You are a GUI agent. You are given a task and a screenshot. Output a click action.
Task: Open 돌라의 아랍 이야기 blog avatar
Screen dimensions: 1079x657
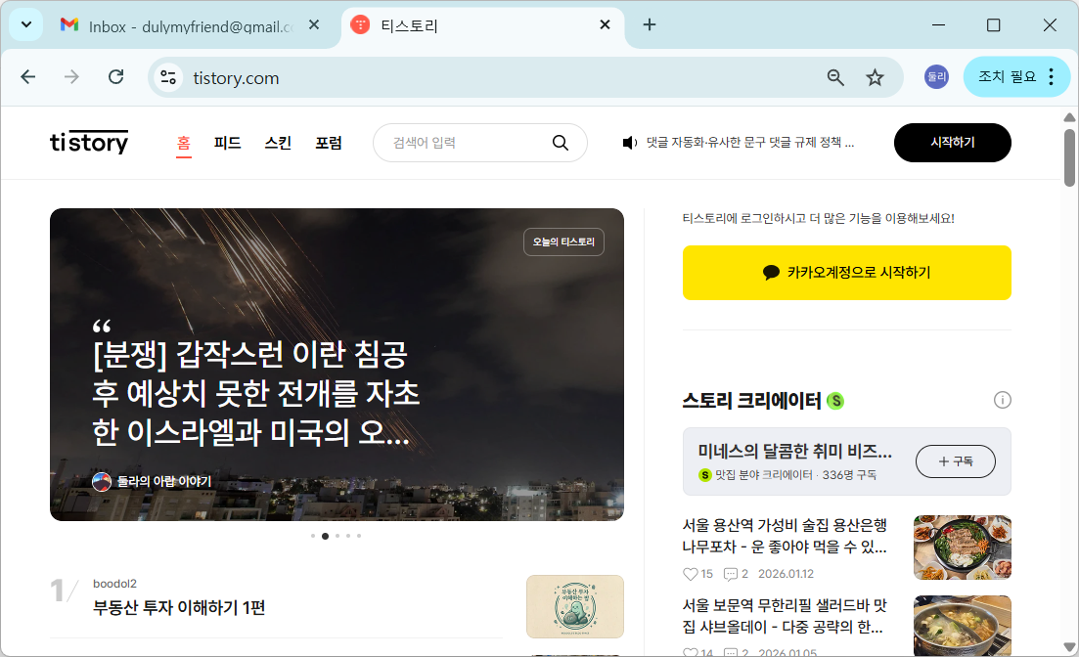(x=102, y=482)
